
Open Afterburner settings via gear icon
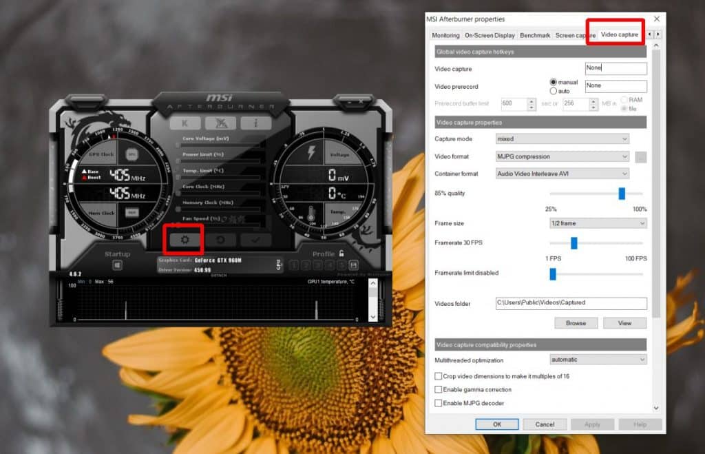(184, 239)
